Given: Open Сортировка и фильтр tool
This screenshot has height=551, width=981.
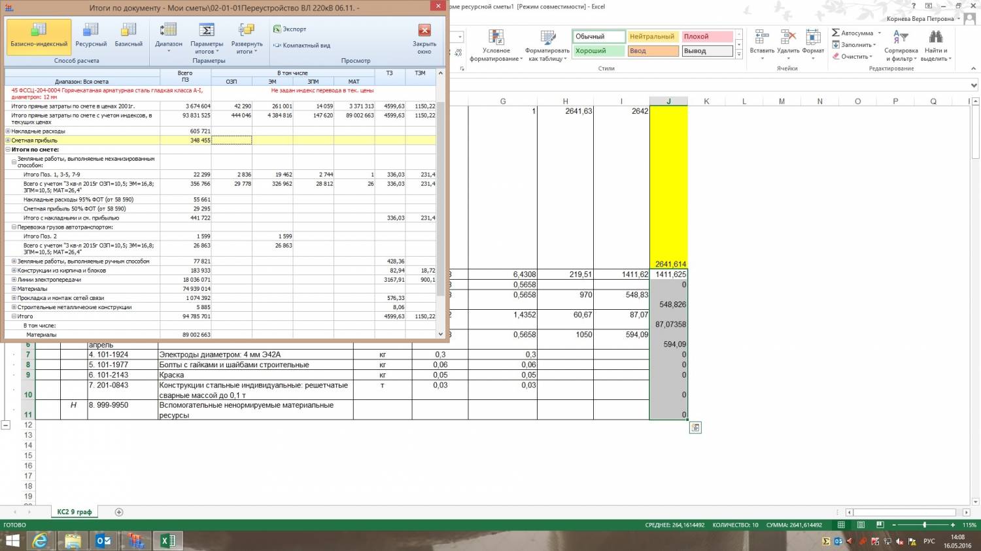Looking at the screenshot, I should point(901,44).
